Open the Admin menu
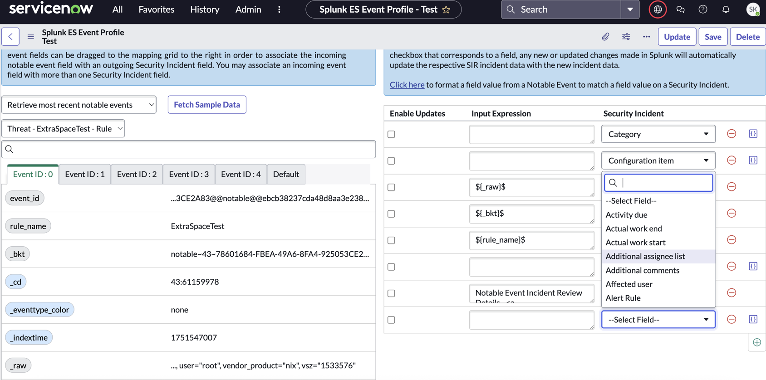766x380 pixels. pyautogui.click(x=248, y=10)
